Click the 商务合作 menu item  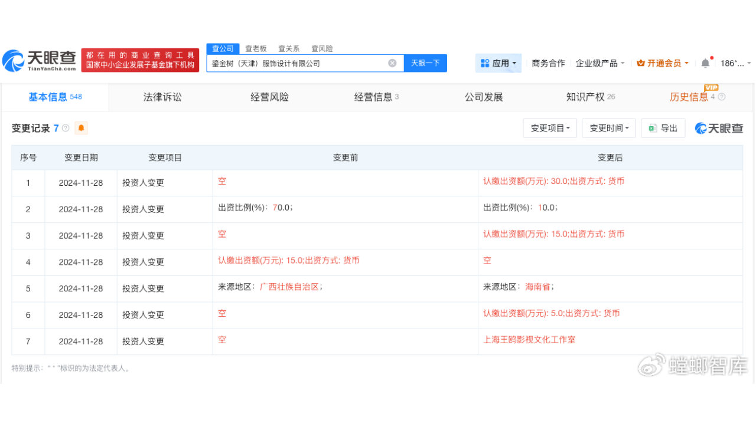548,63
